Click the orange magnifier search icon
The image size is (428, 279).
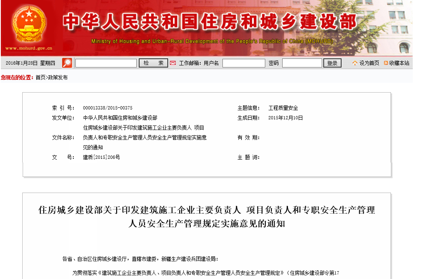coord(67,63)
